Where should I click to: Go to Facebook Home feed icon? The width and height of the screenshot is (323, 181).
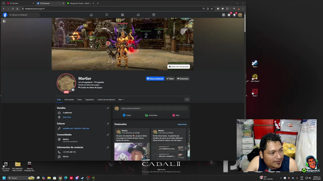(91, 15)
